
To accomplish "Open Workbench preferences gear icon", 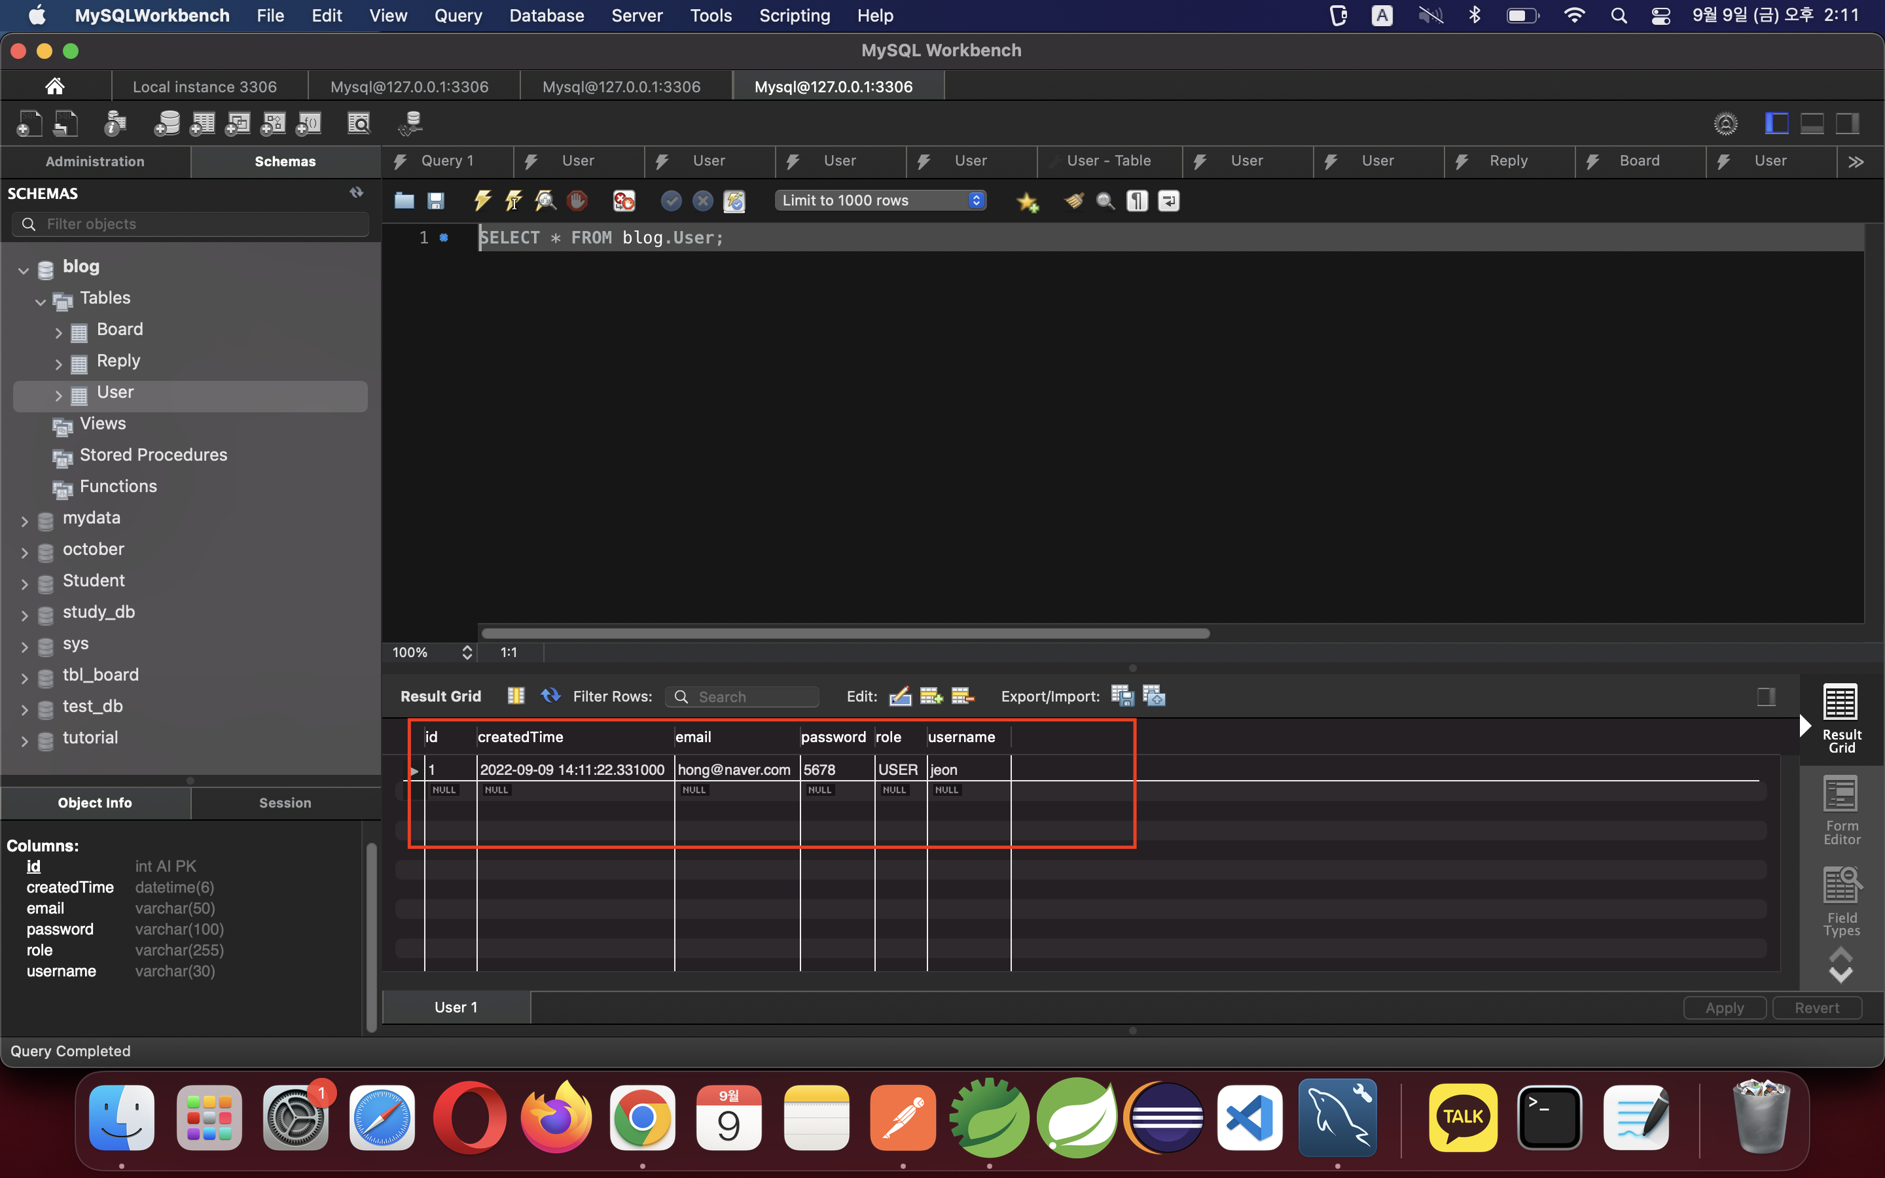I will coord(1725,123).
